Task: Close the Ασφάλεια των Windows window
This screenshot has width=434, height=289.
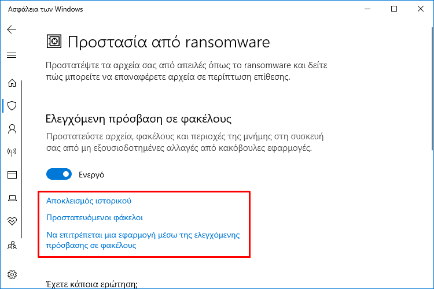Action: click(421, 9)
